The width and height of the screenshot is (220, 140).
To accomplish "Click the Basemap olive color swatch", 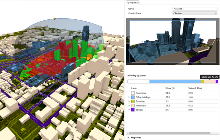I will click(134, 101).
